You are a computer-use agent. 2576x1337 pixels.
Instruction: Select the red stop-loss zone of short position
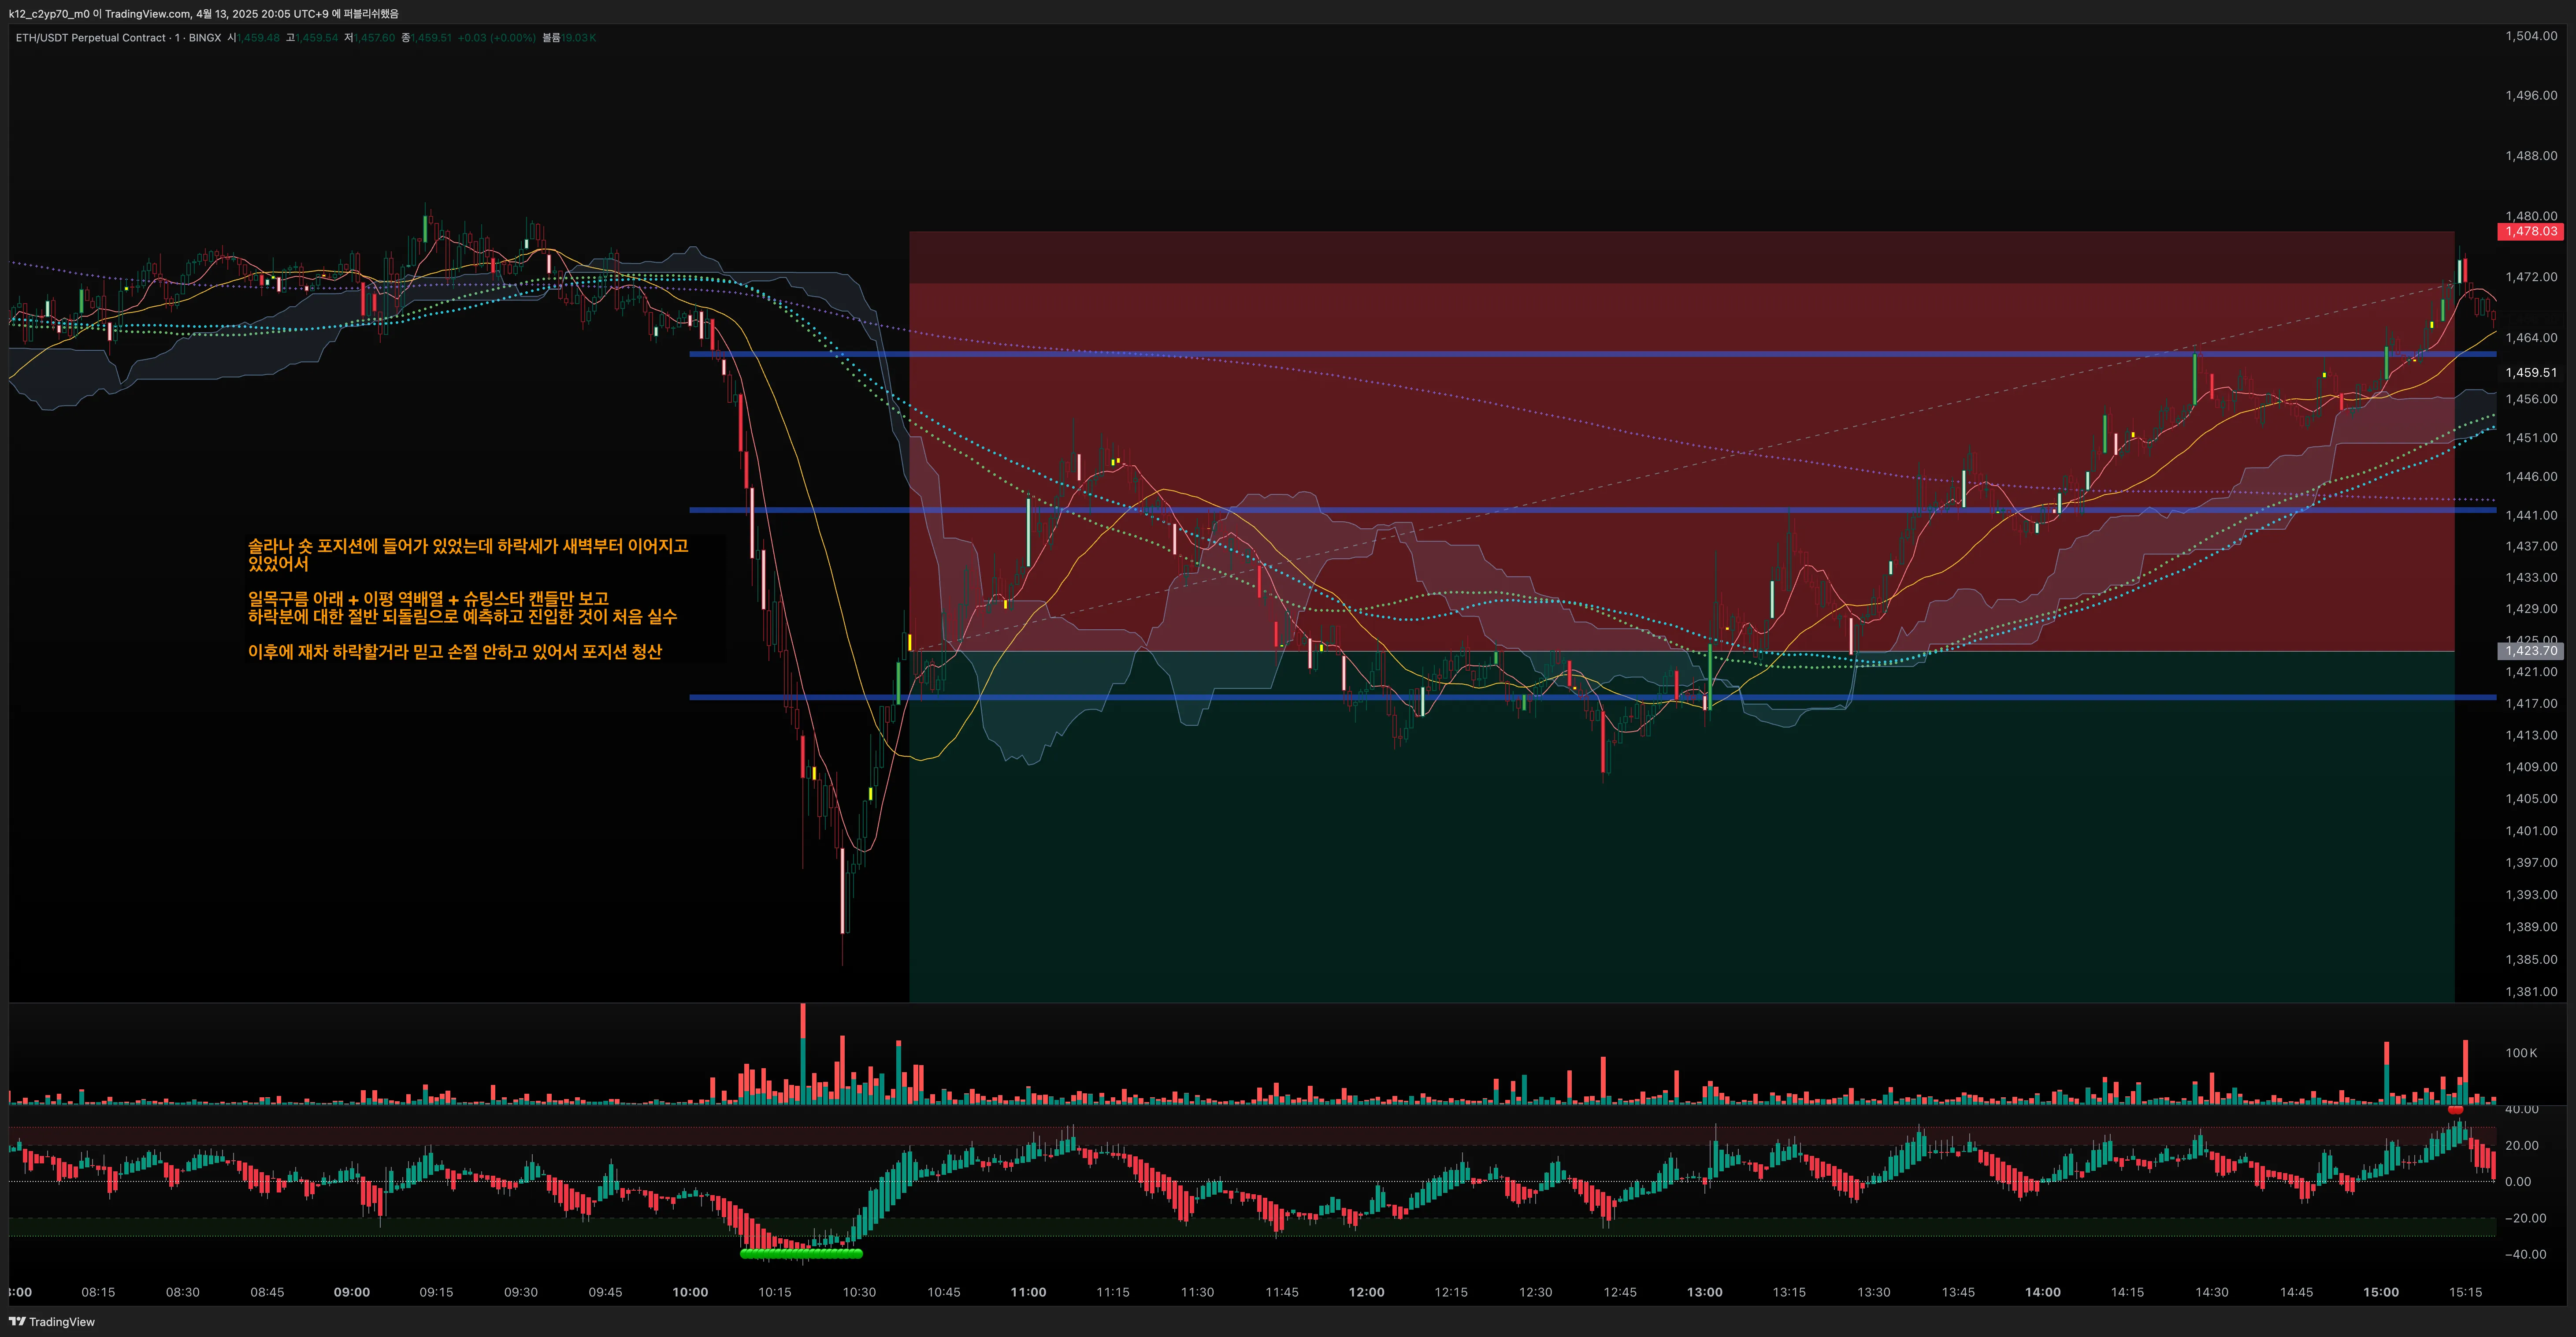coord(1681,442)
